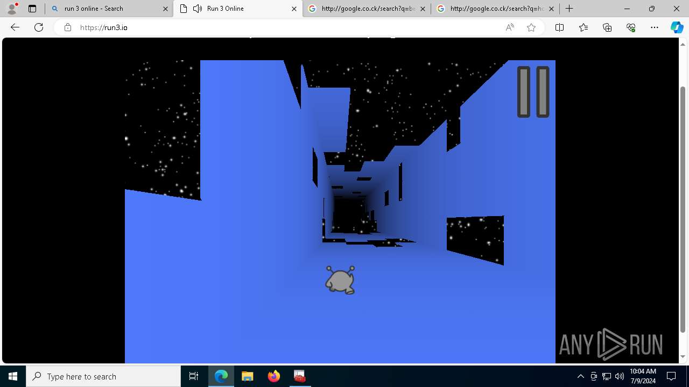Screen dimensions: 689x387
Task: Click the scrollbar down arrow
Action: click(683, 356)
